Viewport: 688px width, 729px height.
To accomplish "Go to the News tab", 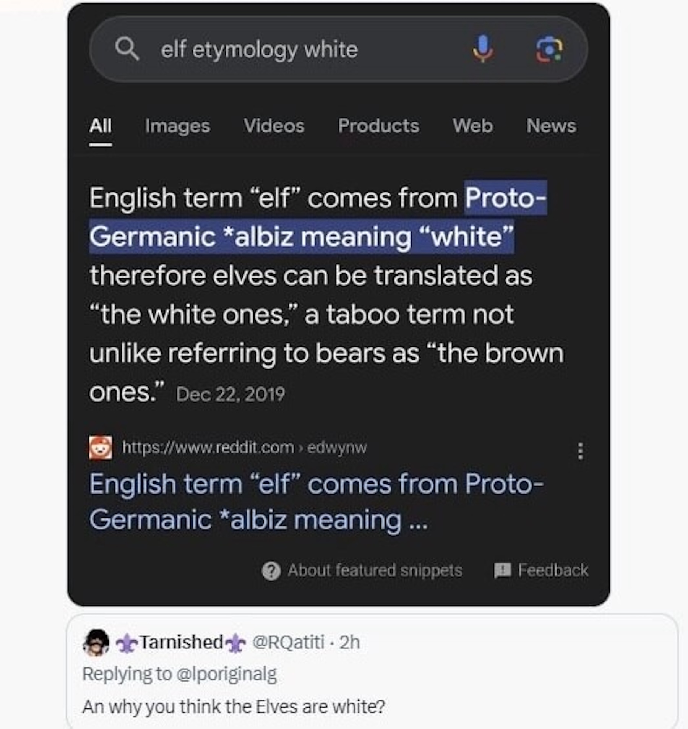I will pyautogui.click(x=551, y=126).
